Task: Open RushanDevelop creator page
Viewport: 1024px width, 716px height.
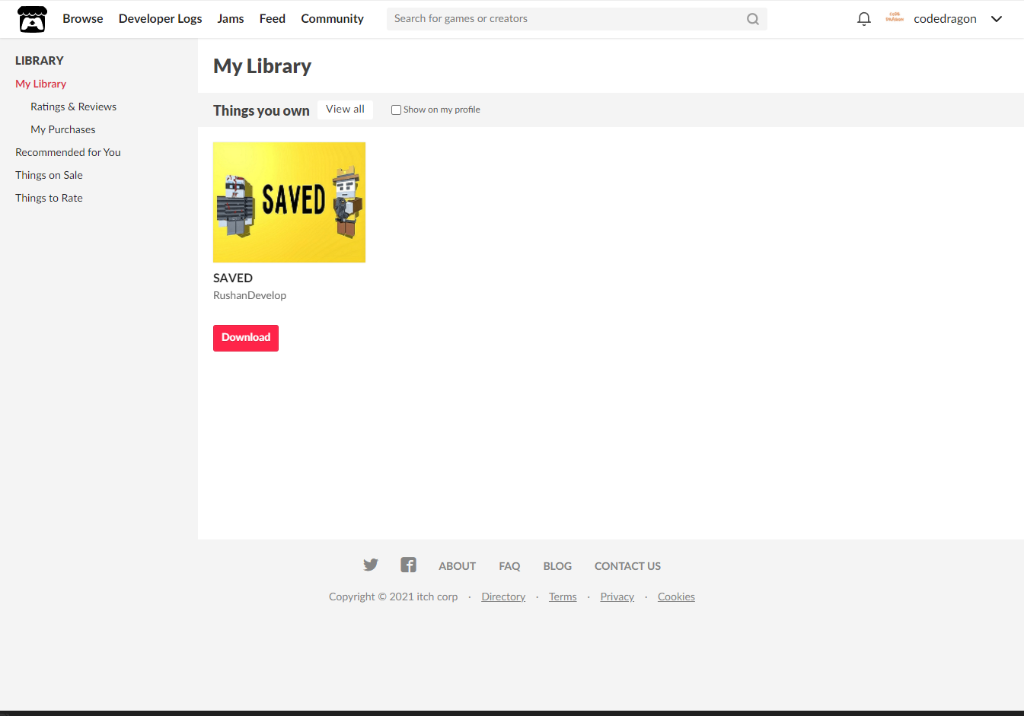Action: 250,295
